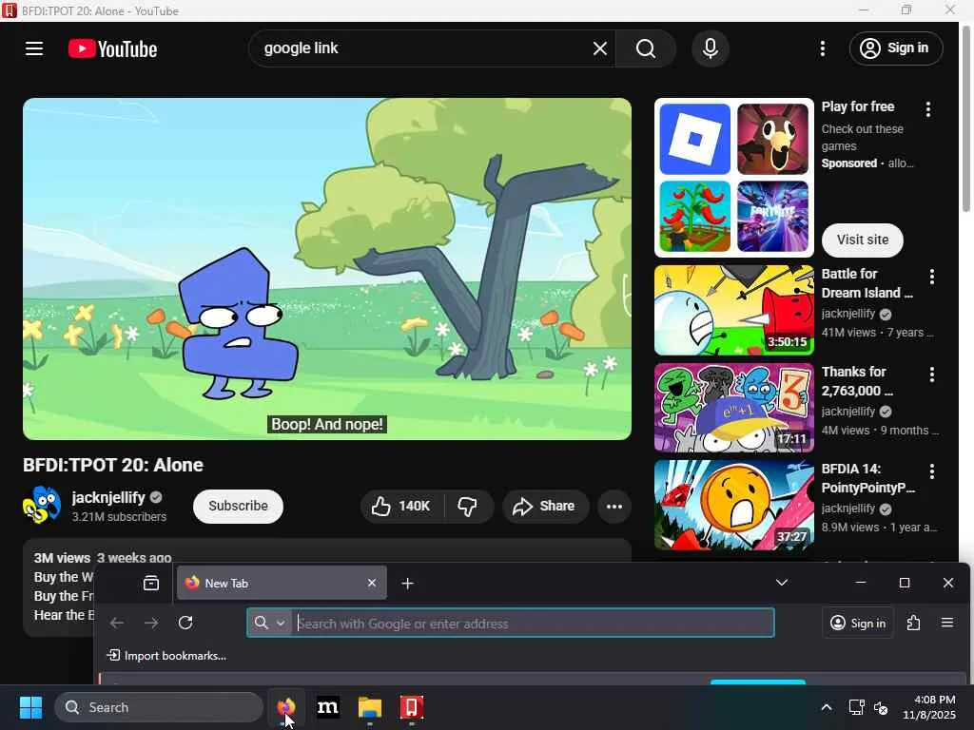Open menu for BFDIA 14 video
974x730 pixels.
click(x=931, y=471)
